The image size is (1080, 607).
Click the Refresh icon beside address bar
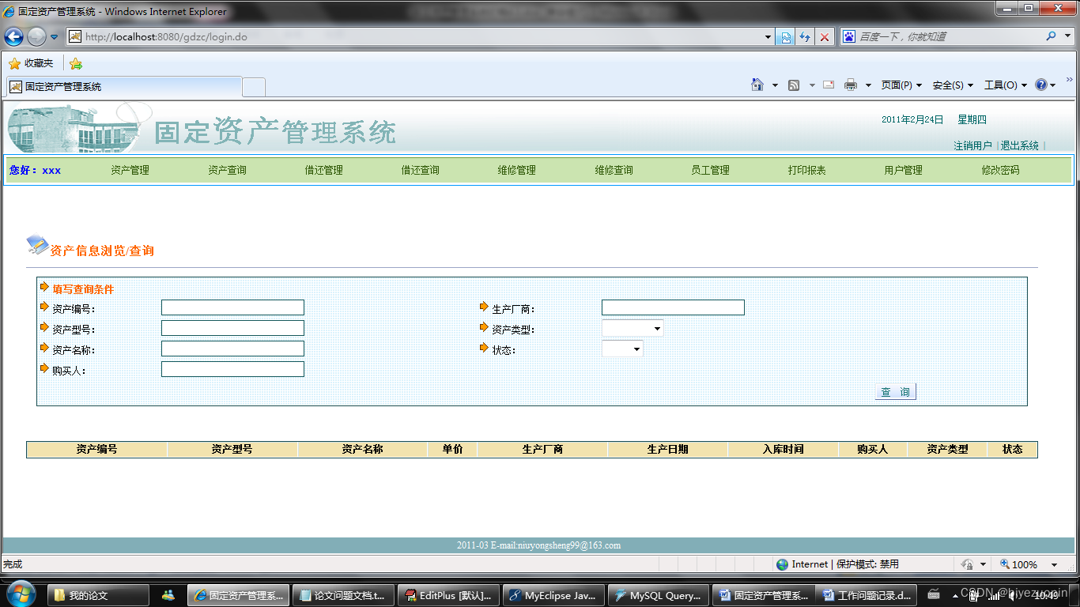(805, 36)
